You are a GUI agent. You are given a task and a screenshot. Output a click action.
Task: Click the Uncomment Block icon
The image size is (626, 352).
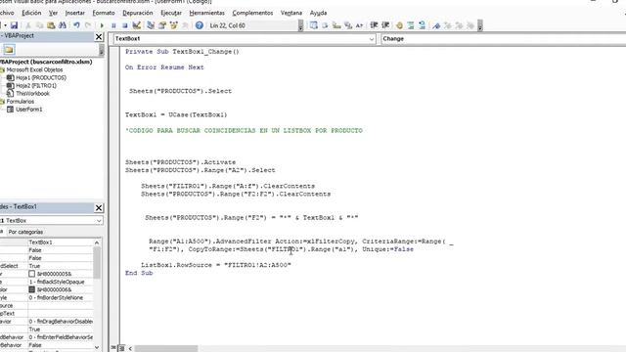click(423, 25)
